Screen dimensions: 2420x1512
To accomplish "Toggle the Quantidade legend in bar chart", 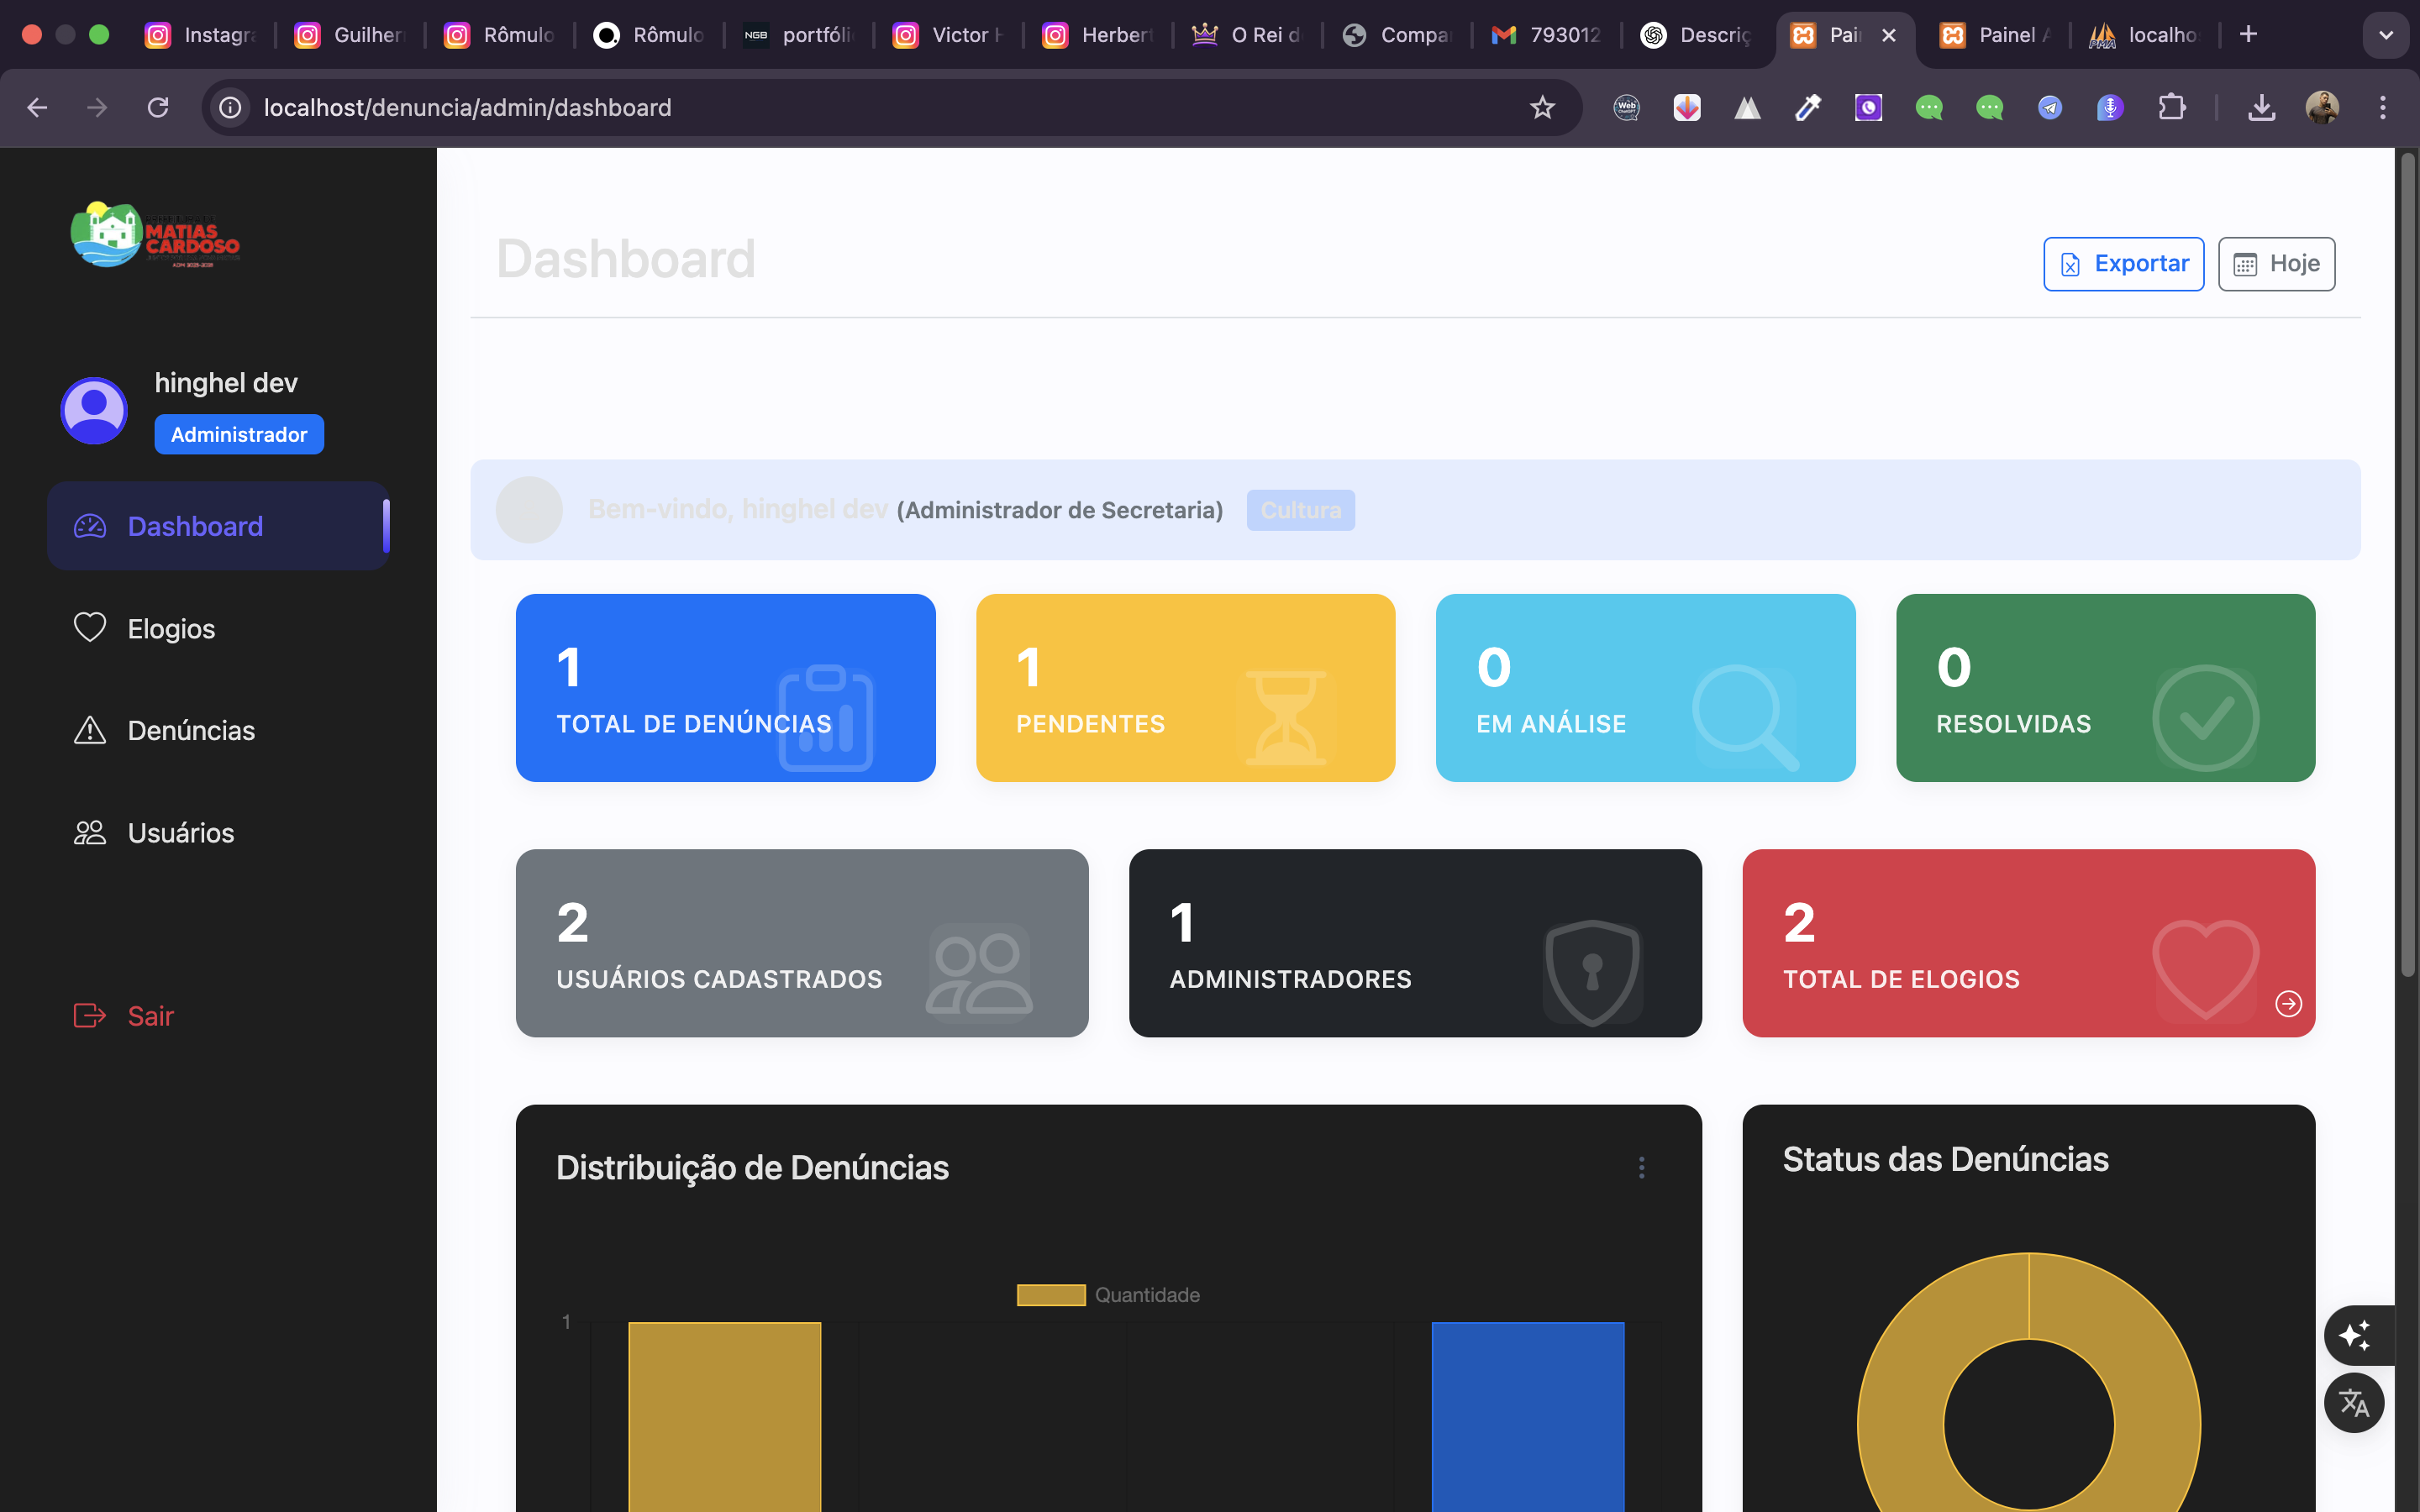I will [x=1108, y=1295].
